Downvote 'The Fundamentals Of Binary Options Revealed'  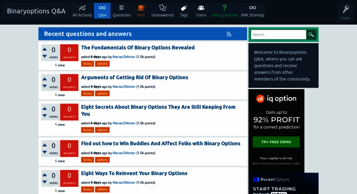[x=45, y=56]
